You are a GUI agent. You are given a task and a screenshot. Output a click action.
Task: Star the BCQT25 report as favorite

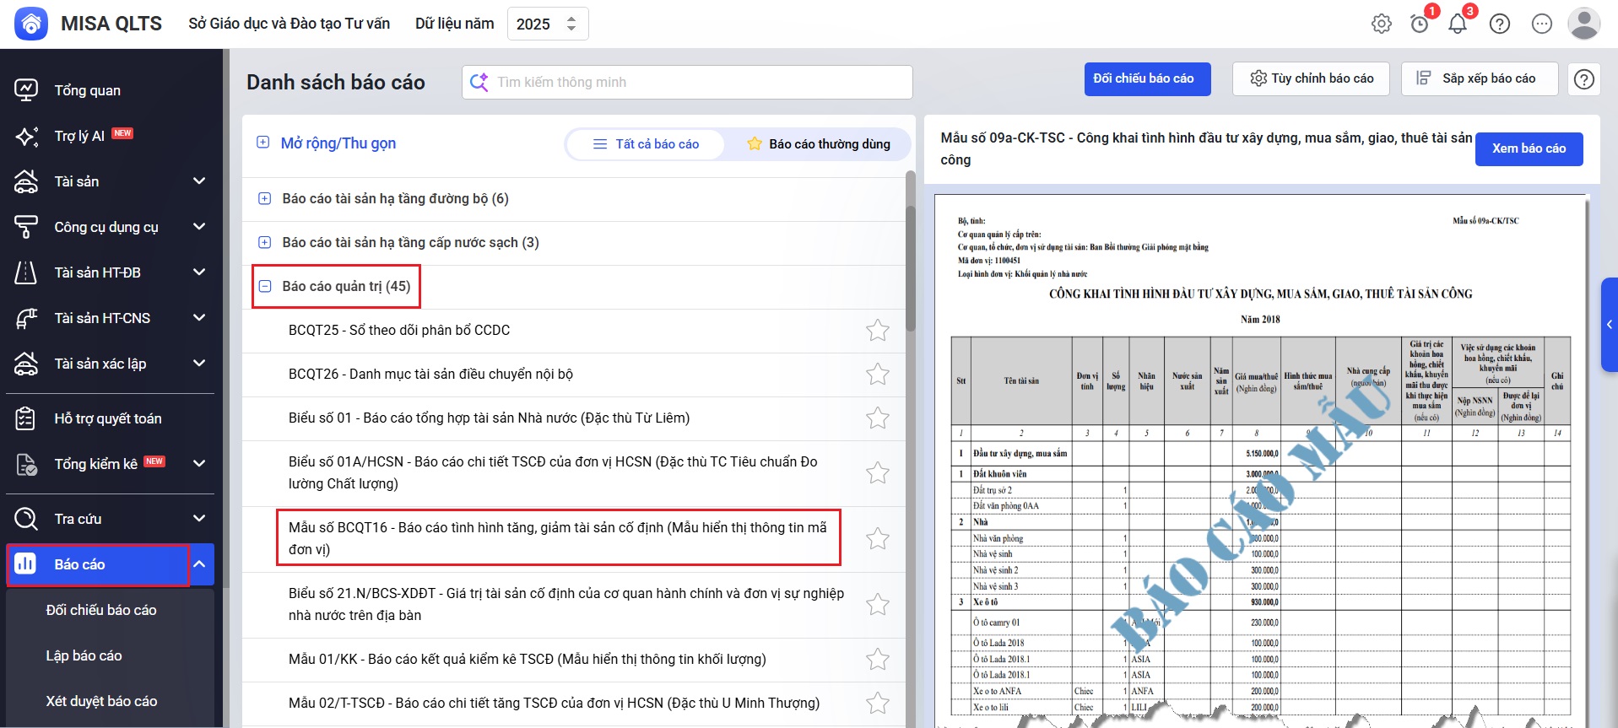[x=878, y=331]
